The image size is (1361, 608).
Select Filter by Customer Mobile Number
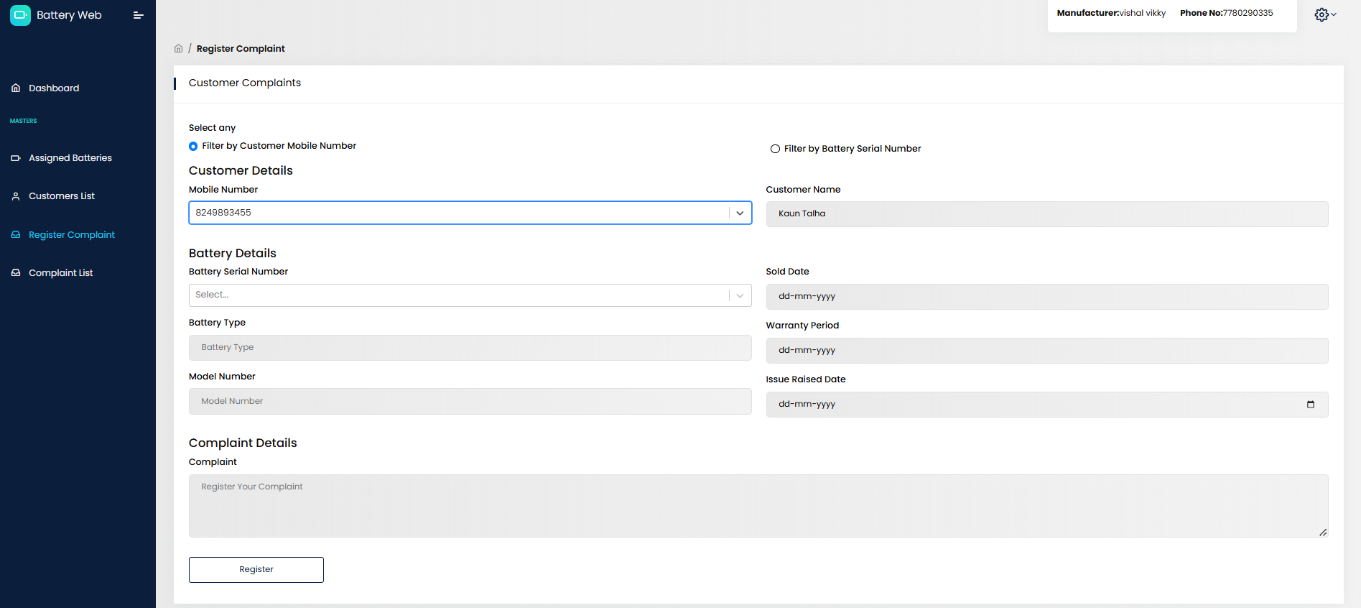[193, 147]
